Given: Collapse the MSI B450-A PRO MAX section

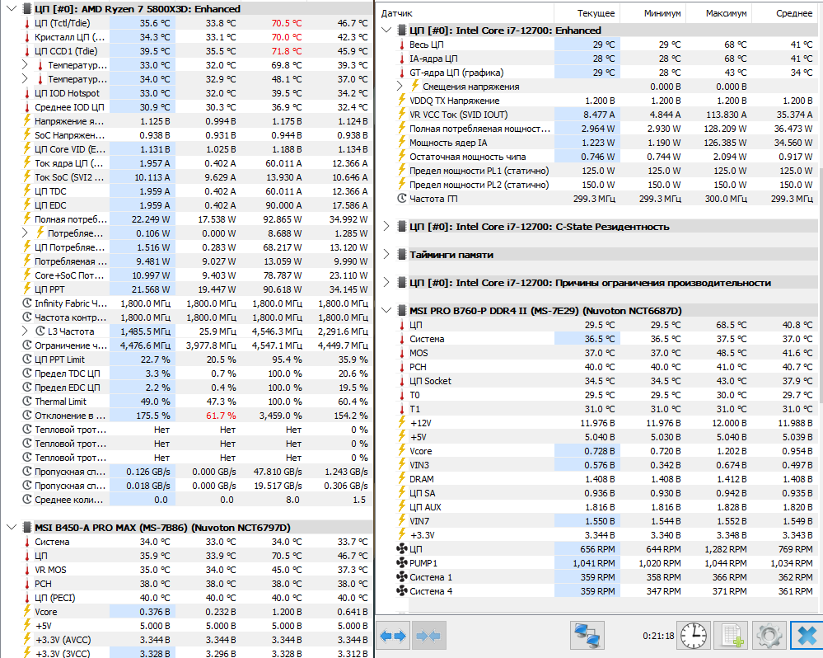Looking at the screenshot, I should click(12, 527).
